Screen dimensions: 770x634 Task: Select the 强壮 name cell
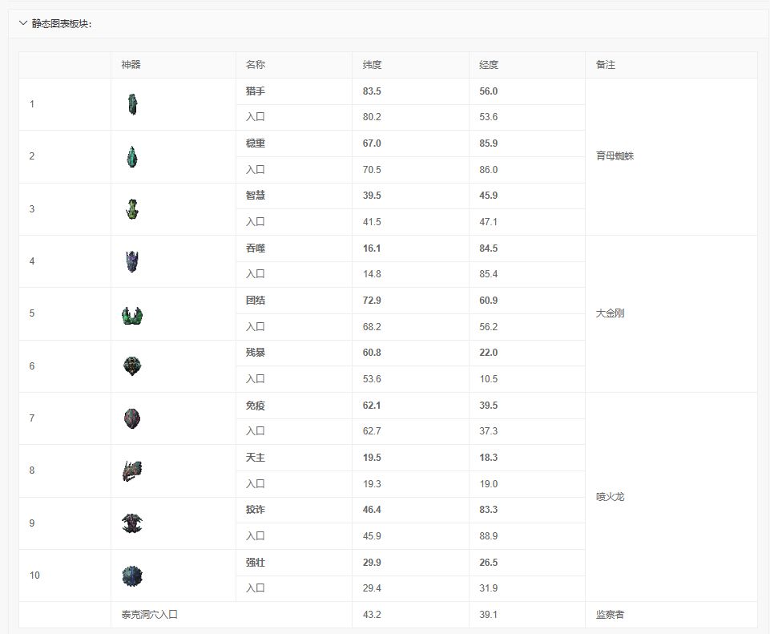pos(294,563)
